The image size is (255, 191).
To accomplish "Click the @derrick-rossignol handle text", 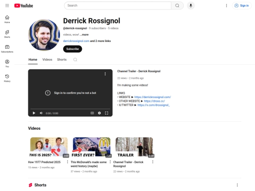I will point(75,28).
